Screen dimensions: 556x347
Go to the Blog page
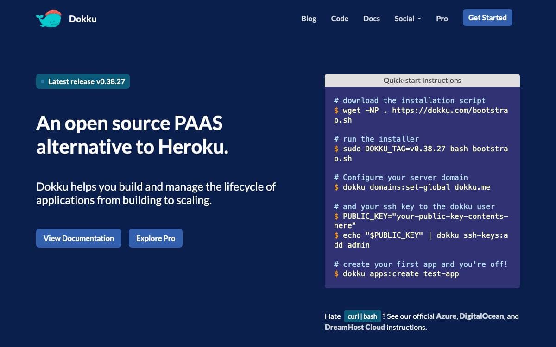click(x=309, y=19)
